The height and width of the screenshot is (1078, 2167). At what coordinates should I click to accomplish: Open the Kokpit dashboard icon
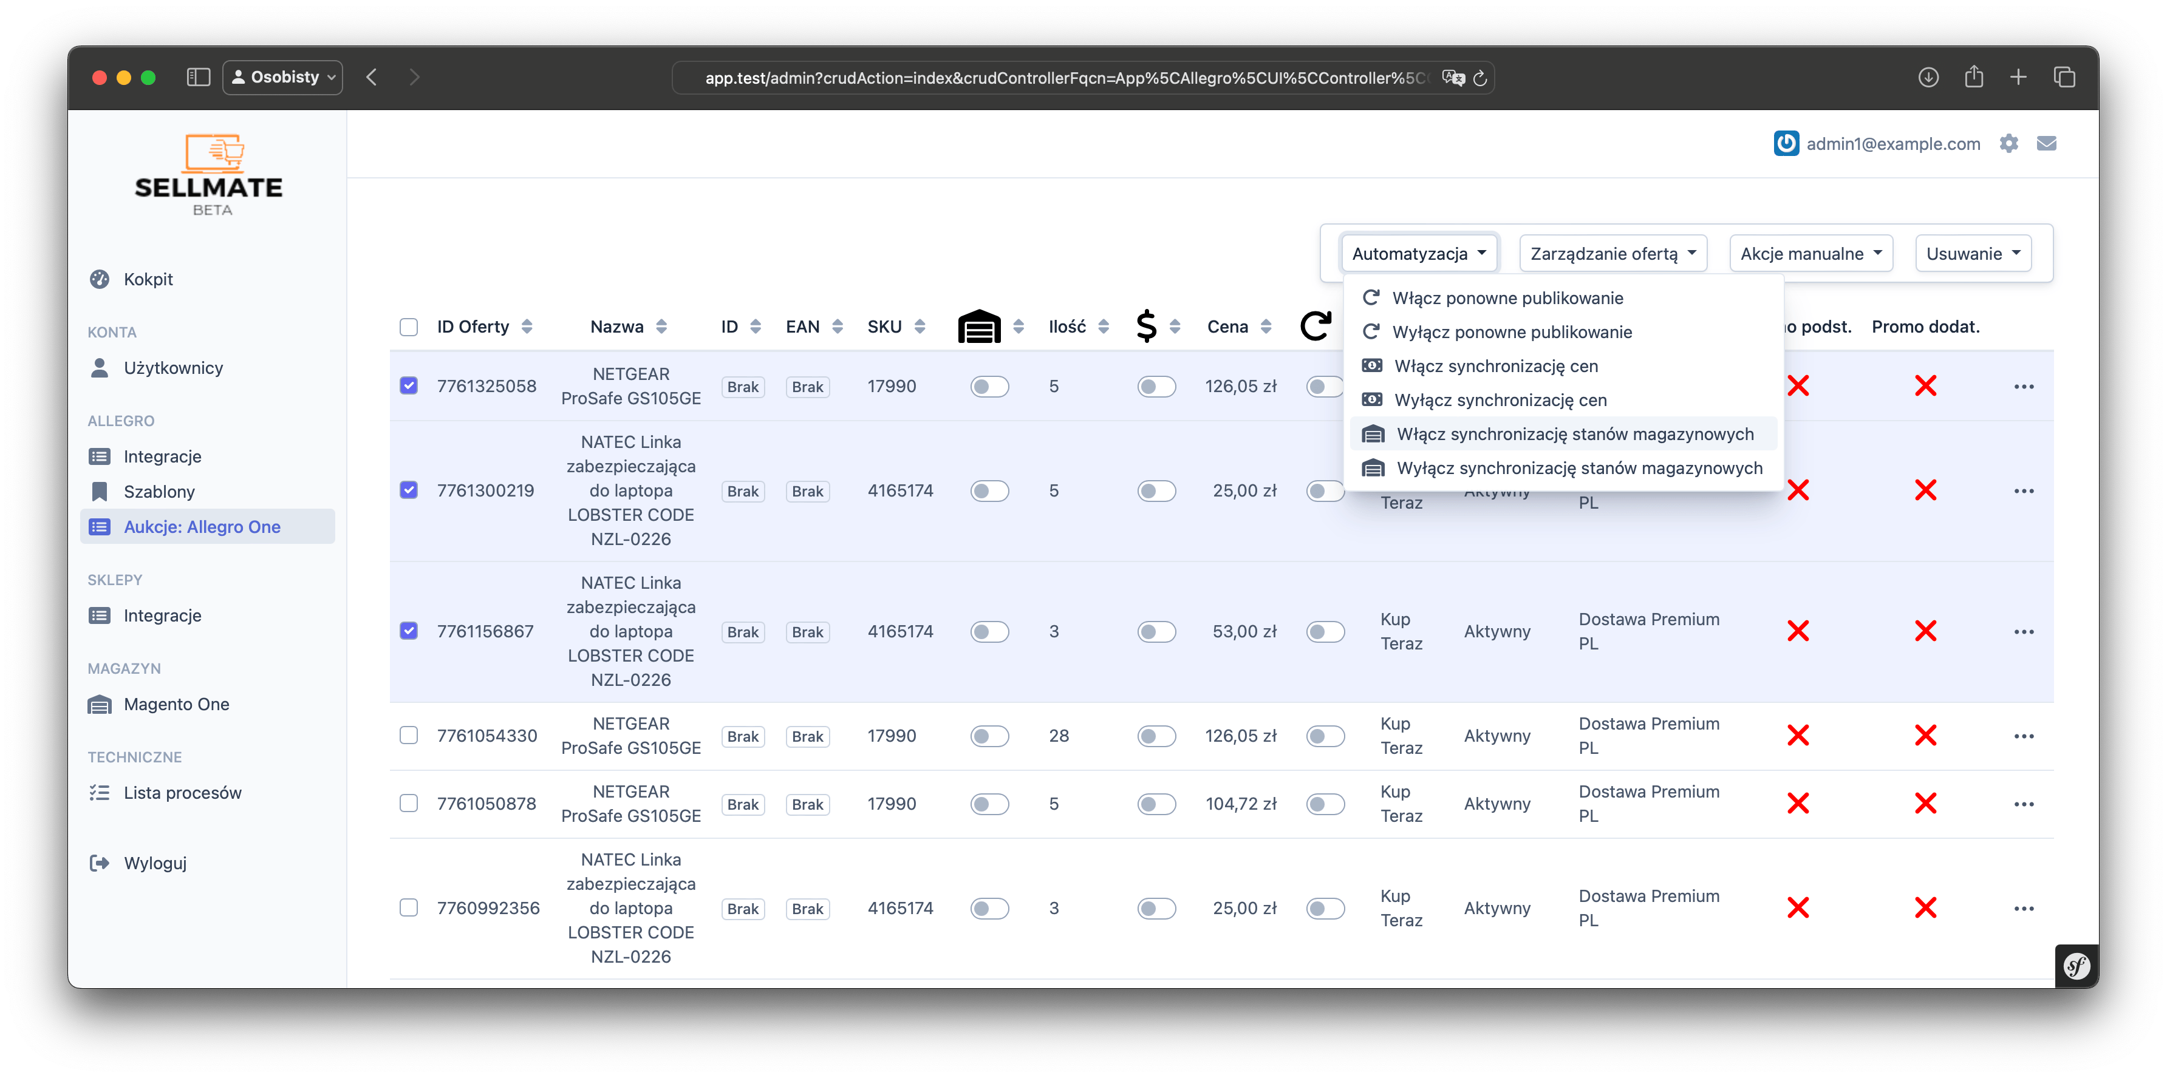click(99, 279)
